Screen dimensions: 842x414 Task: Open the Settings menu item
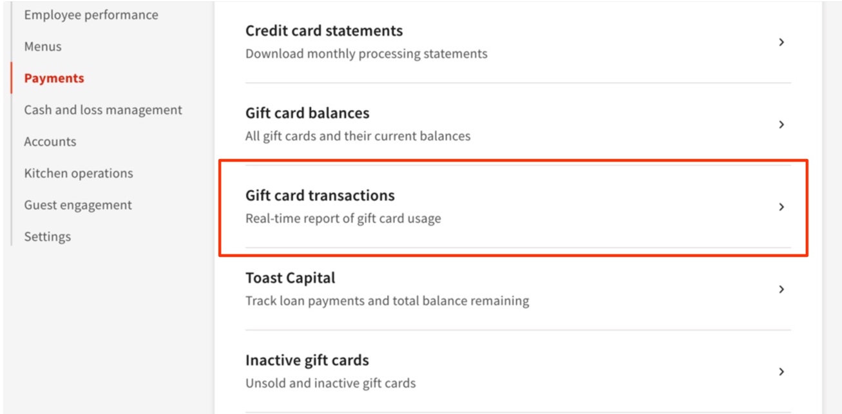pos(47,236)
